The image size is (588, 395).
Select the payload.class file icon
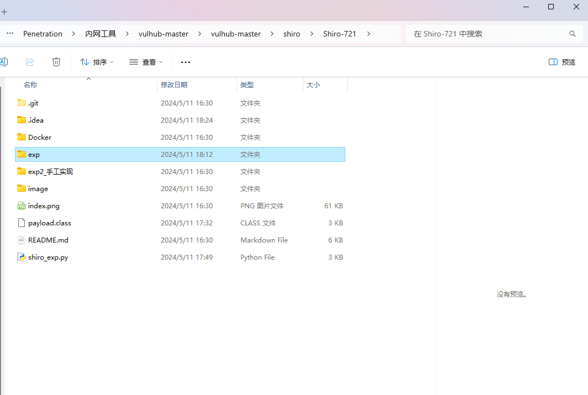click(x=22, y=223)
